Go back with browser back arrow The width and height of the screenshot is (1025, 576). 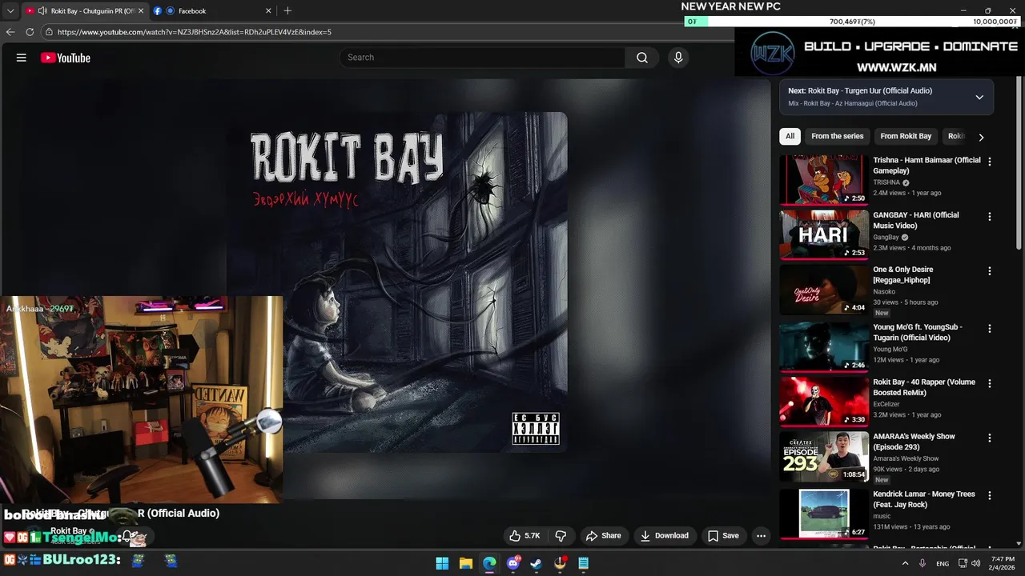(x=10, y=32)
